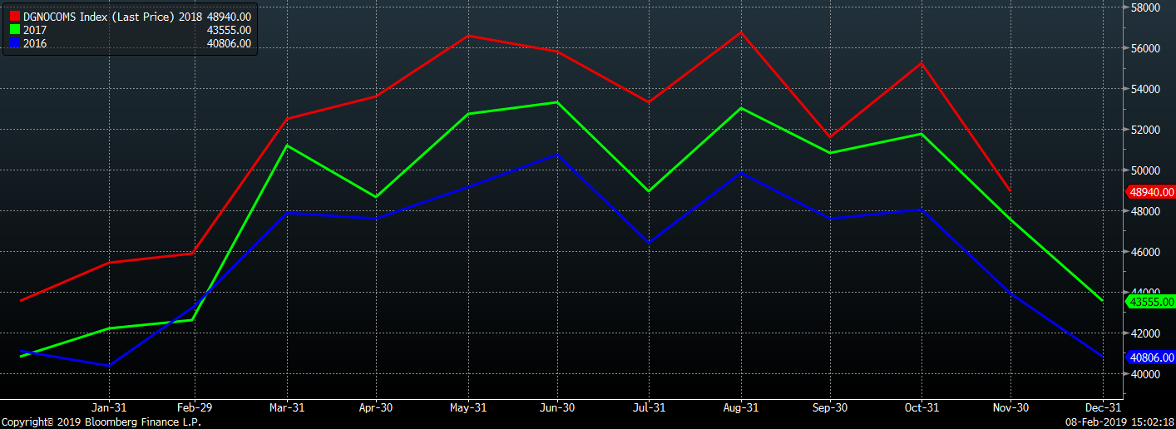
Task: Click the 58000 value on the y-axis
Action: click(x=1145, y=7)
